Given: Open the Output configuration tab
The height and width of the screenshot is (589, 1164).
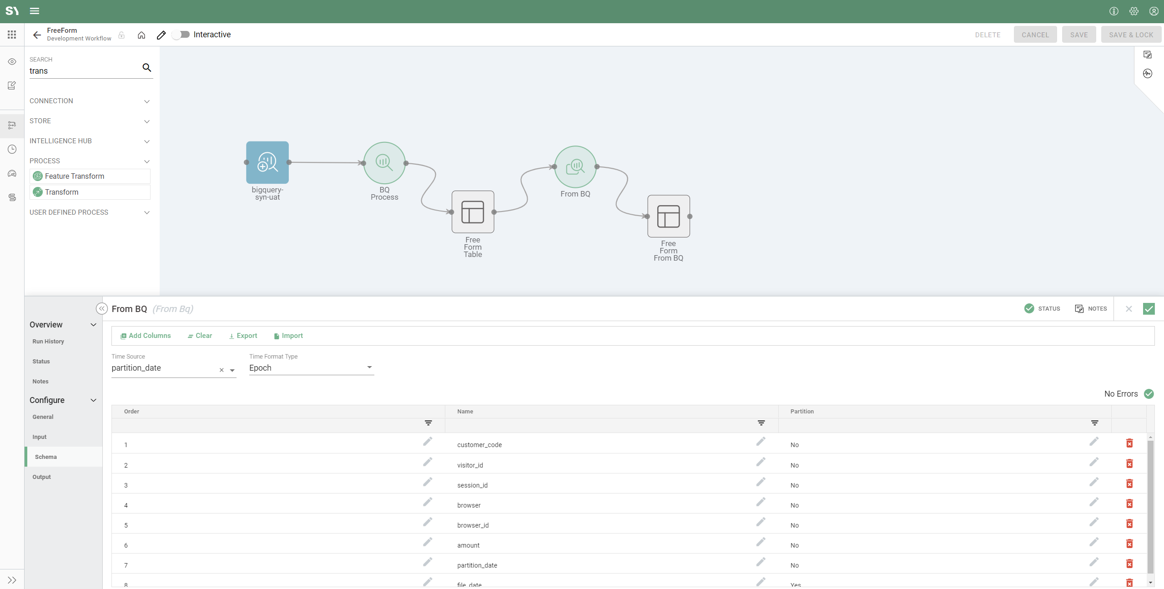Looking at the screenshot, I should tap(41, 477).
